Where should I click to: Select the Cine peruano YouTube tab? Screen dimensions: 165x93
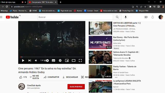point(43,2)
